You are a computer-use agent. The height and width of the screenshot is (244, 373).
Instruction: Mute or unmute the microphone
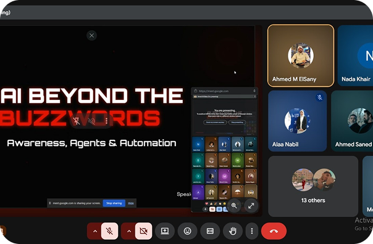109,231
